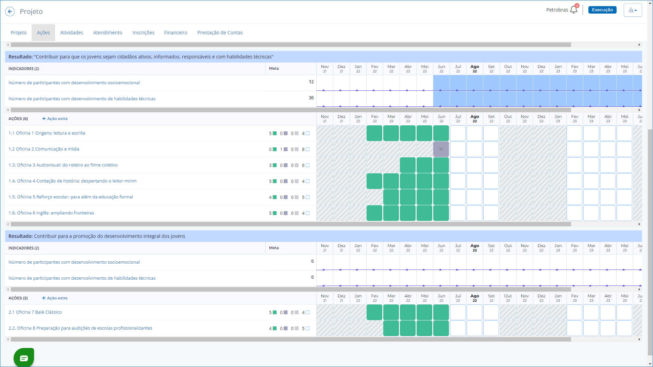Viewport: 653px width, 367px height.
Task: Open the green chat bubble widget
Action: [x=24, y=358]
